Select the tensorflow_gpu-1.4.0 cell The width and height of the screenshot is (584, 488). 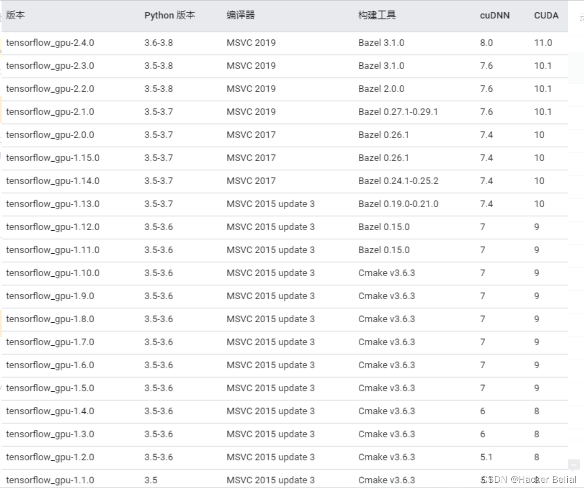[x=50, y=412]
